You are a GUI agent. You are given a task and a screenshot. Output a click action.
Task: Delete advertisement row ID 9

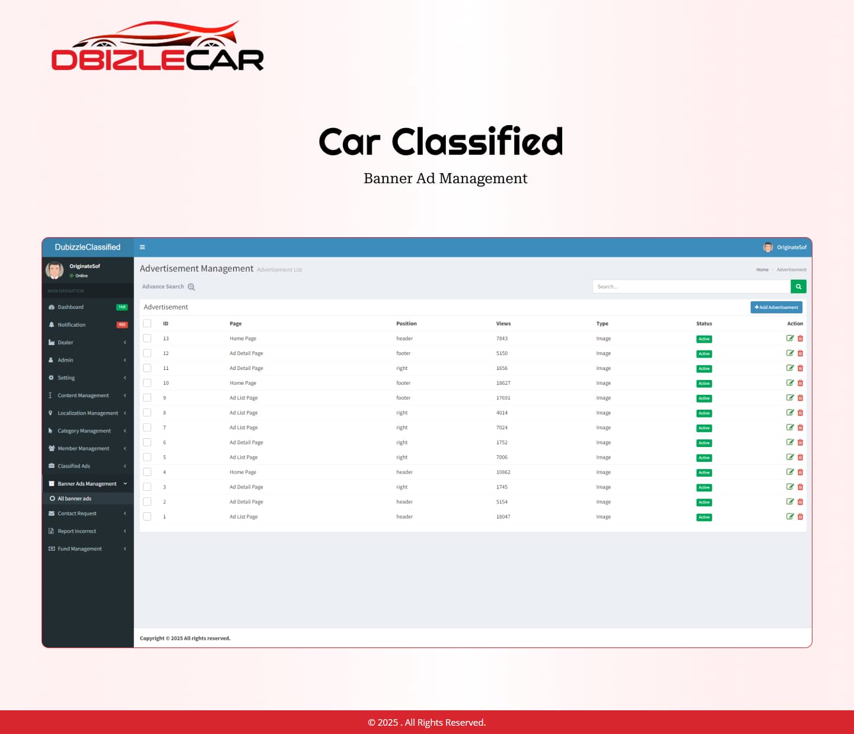(800, 398)
